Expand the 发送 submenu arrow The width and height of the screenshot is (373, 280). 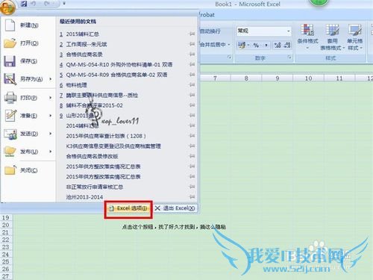tap(51, 134)
